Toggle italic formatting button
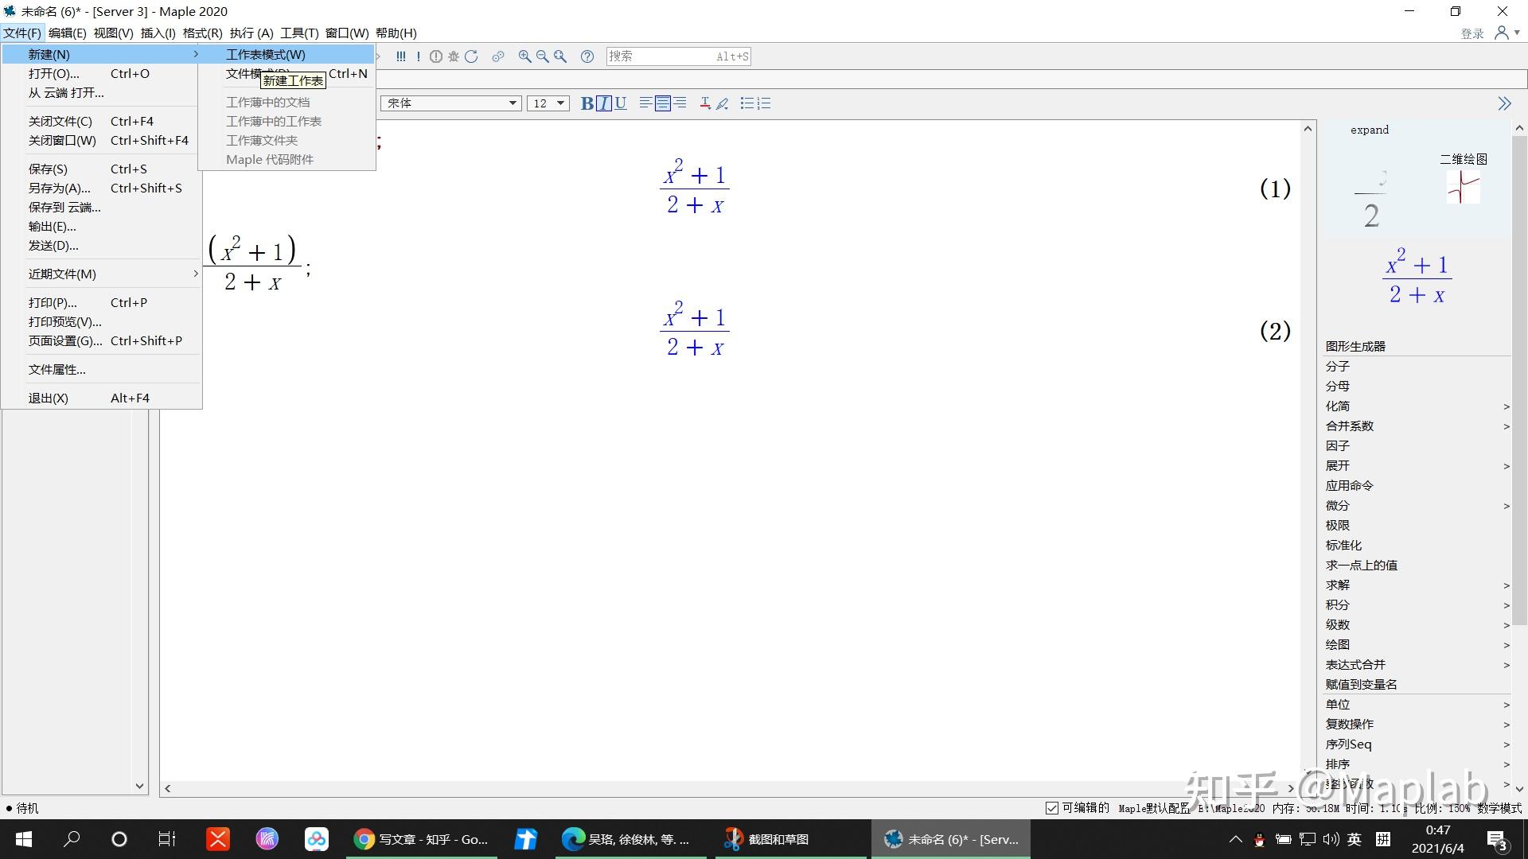The height and width of the screenshot is (859, 1528). click(x=603, y=103)
